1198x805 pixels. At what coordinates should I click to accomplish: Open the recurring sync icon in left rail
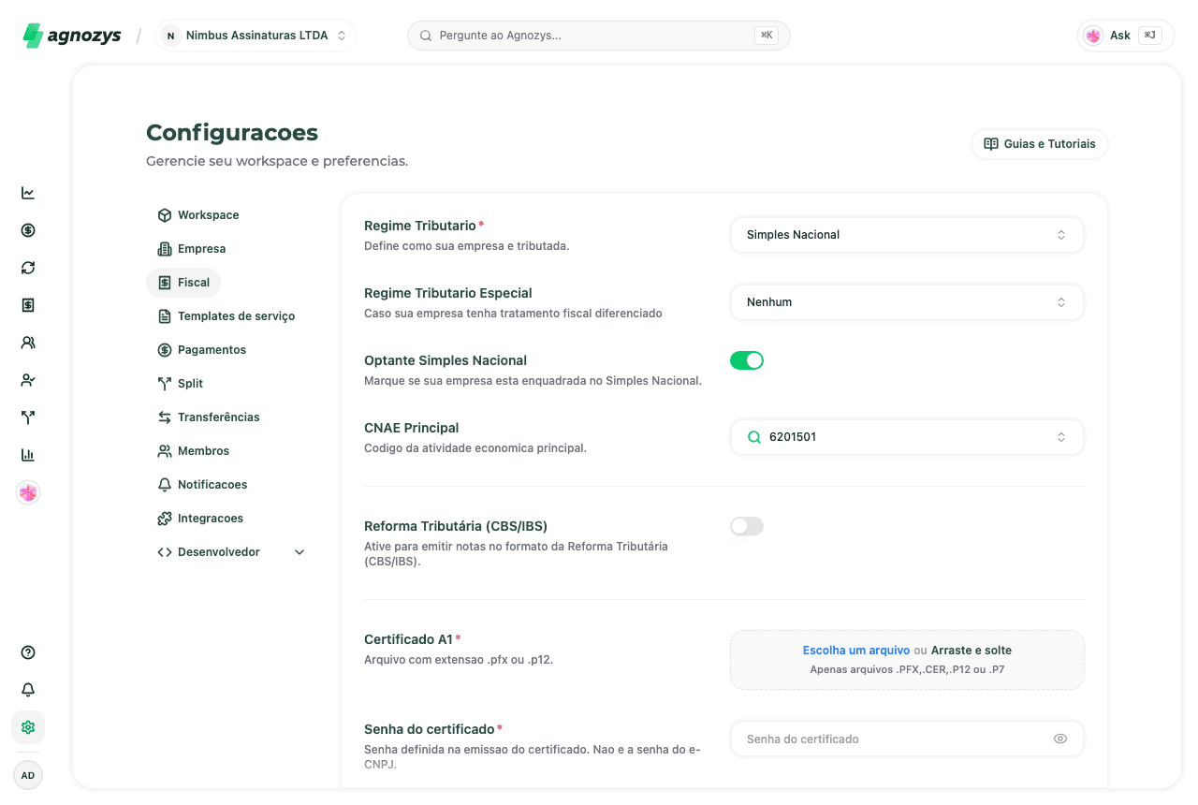point(28,268)
